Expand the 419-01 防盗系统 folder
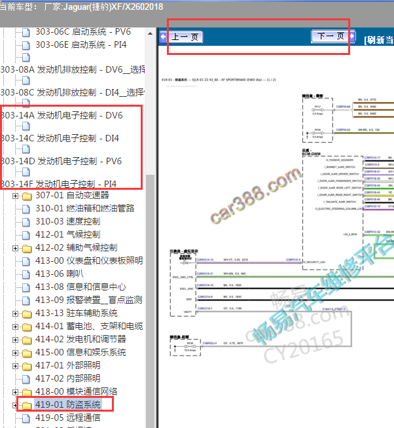 [15, 406]
